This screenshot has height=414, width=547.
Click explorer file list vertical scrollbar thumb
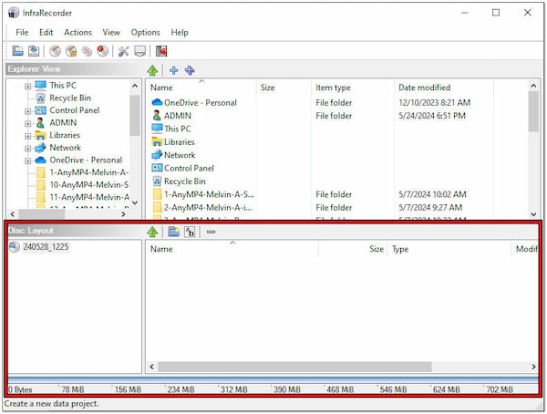coord(533,111)
